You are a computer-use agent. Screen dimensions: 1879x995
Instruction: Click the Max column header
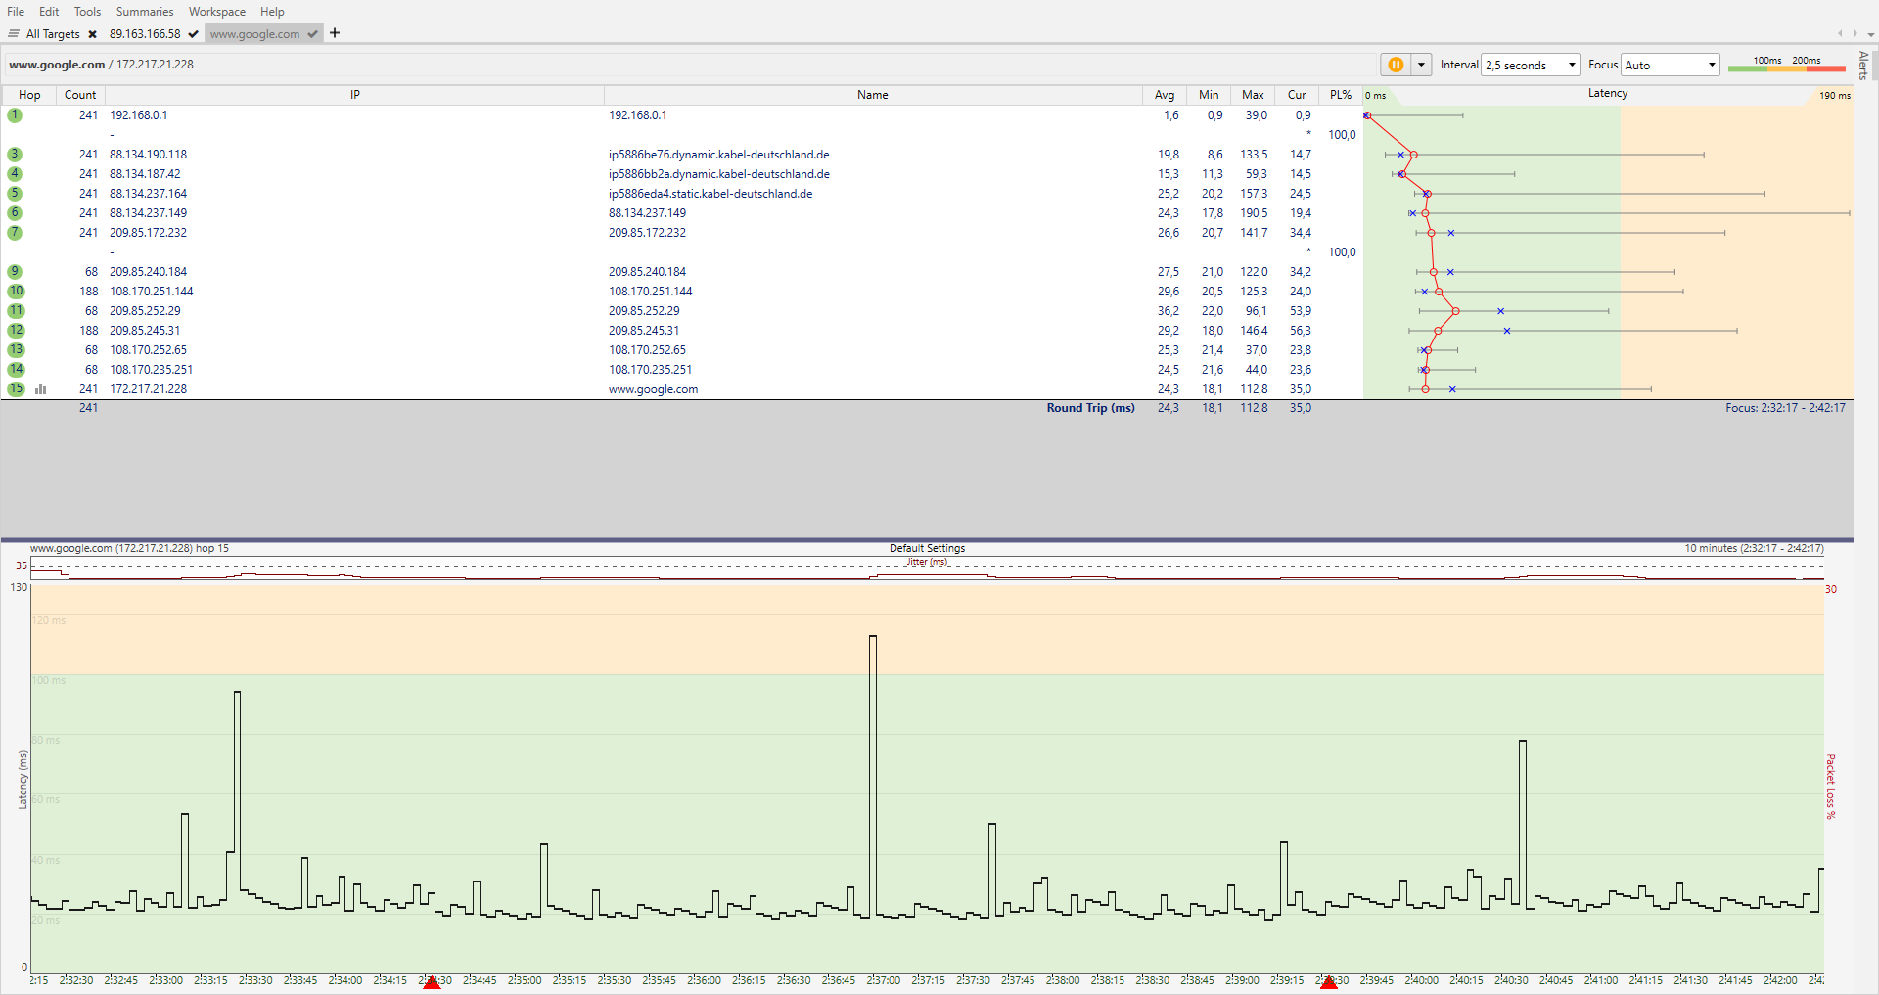pos(1253,95)
